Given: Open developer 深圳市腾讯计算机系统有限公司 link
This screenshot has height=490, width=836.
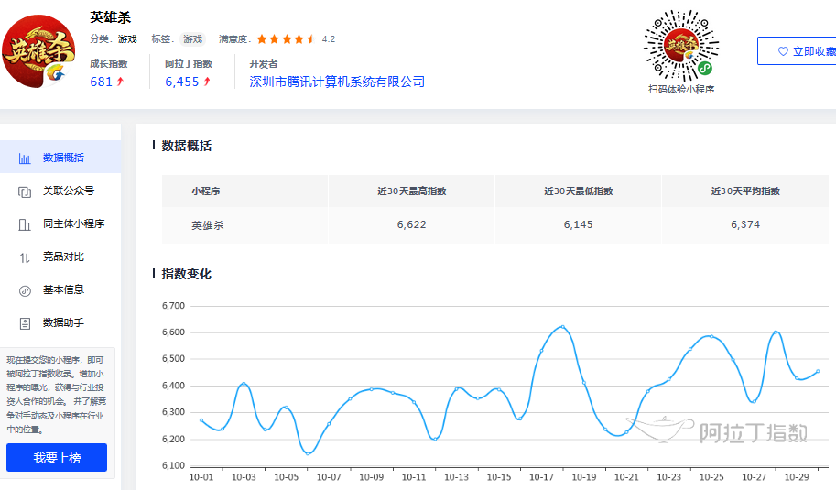Looking at the screenshot, I should coord(337,82).
